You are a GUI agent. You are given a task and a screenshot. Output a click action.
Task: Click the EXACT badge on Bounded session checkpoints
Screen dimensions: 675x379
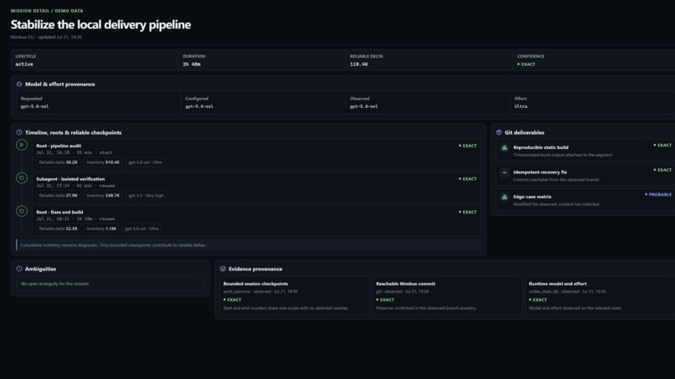pos(232,300)
